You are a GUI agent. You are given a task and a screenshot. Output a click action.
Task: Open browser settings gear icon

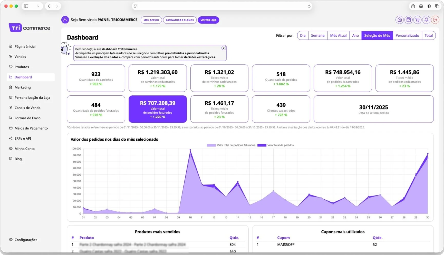(x=421, y=6)
